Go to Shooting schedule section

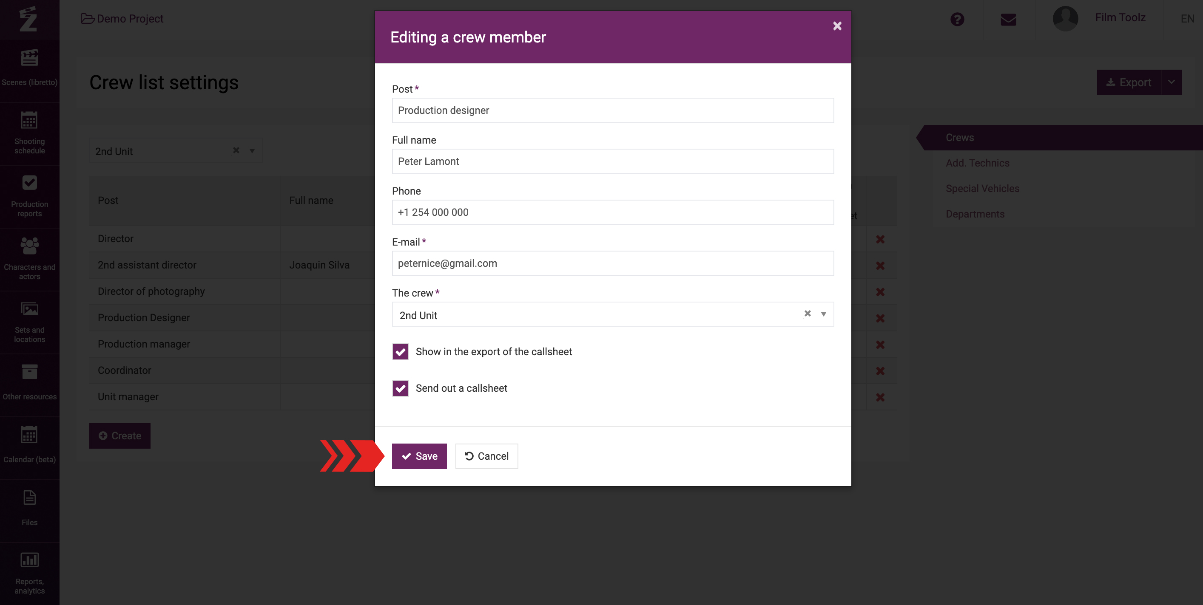coord(29,133)
